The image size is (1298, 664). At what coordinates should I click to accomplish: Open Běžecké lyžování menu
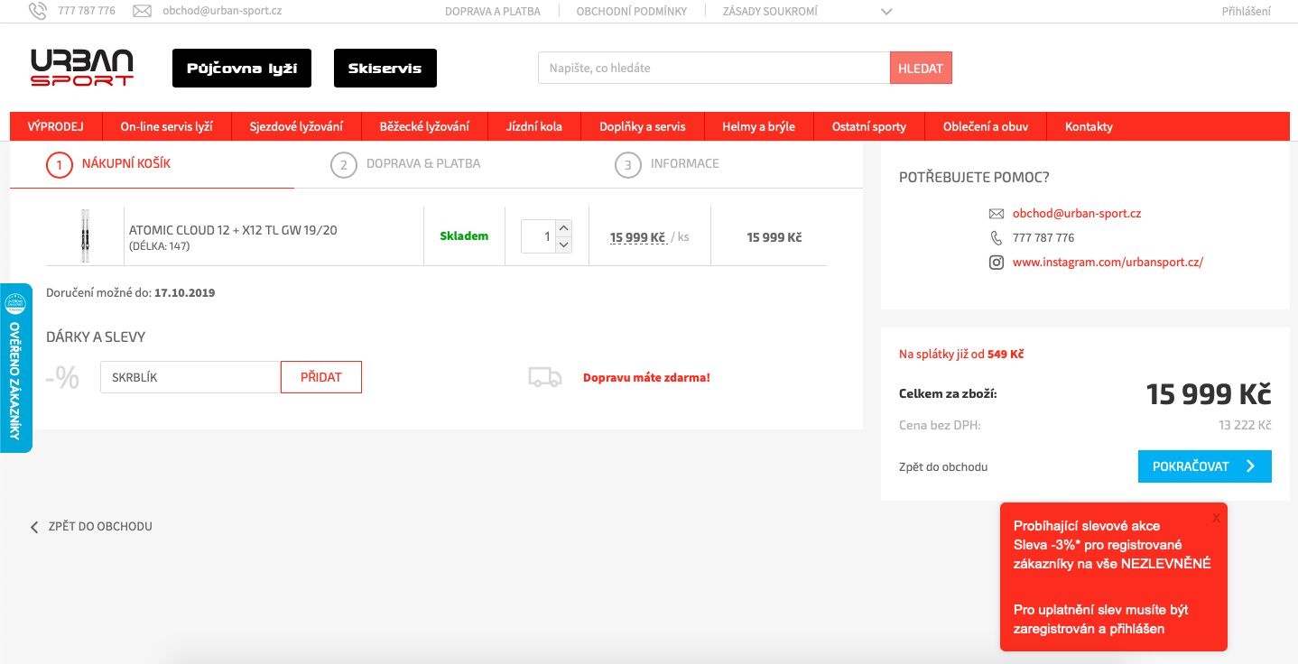coord(424,126)
